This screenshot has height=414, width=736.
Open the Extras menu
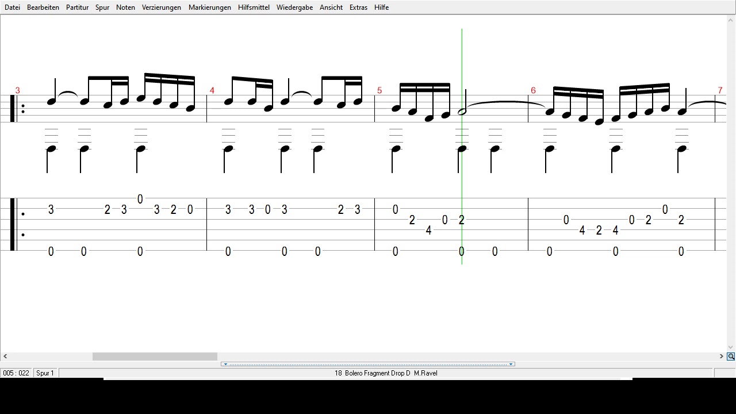coord(358,7)
